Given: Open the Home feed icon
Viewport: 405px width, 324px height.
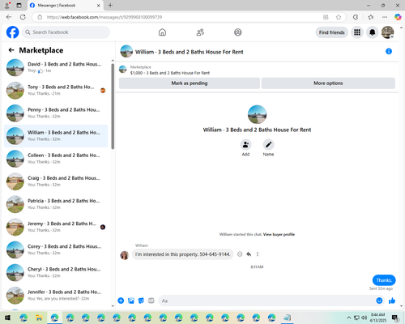Looking at the screenshot, I should coord(162,32).
